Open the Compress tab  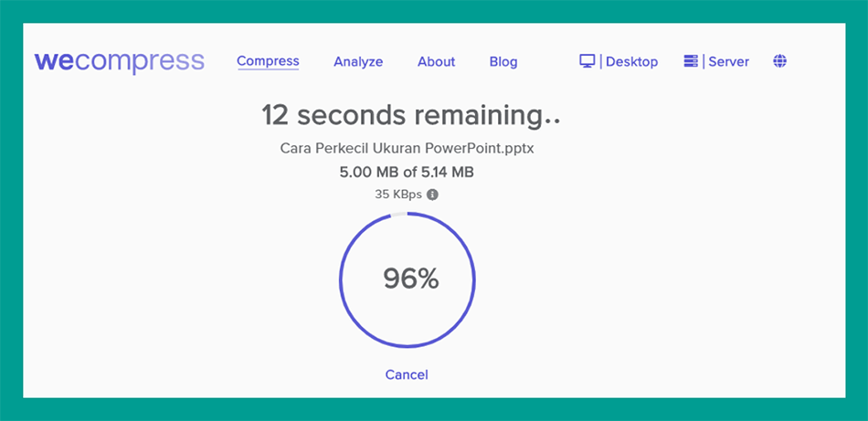pyautogui.click(x=268, y=61)
